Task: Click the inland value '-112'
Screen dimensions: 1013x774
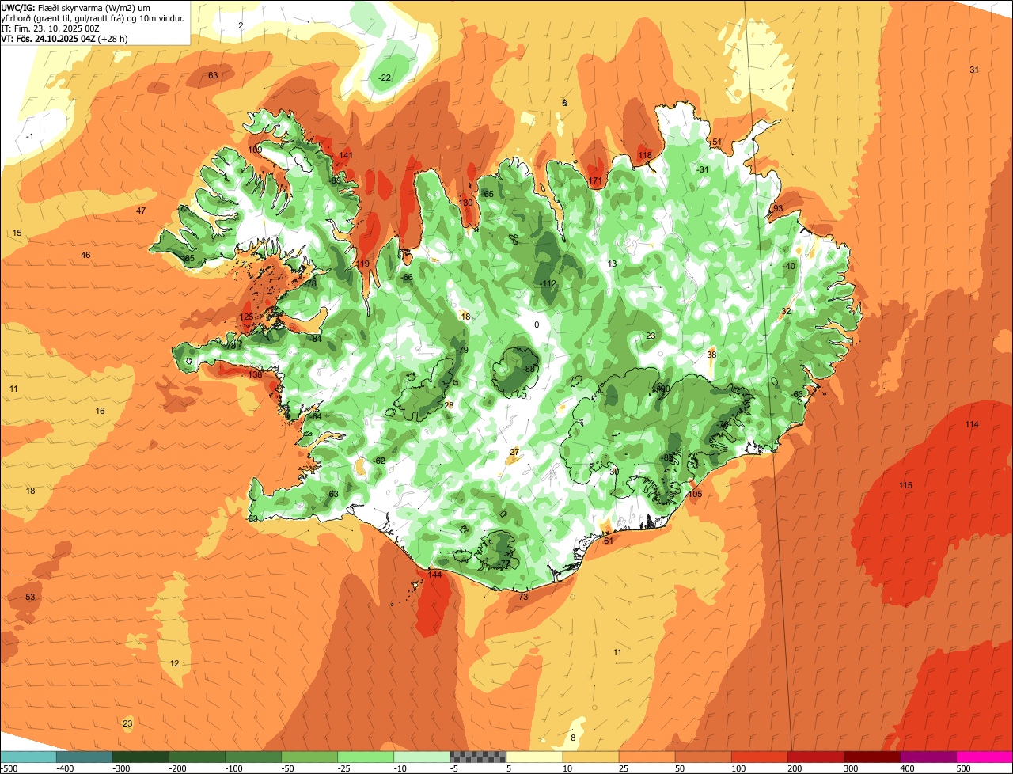Action: [548, 284]
